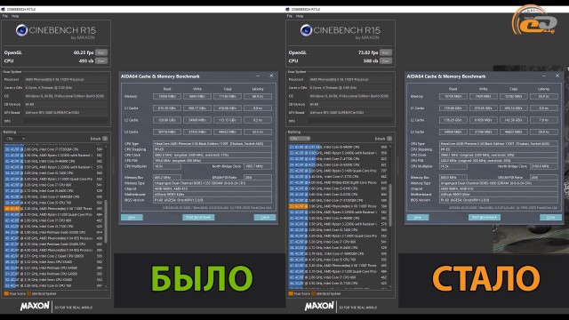Click the Memory Latency value in the DDR3-1333 AIDA64 window
569x320 pixels.
[258, 97]
